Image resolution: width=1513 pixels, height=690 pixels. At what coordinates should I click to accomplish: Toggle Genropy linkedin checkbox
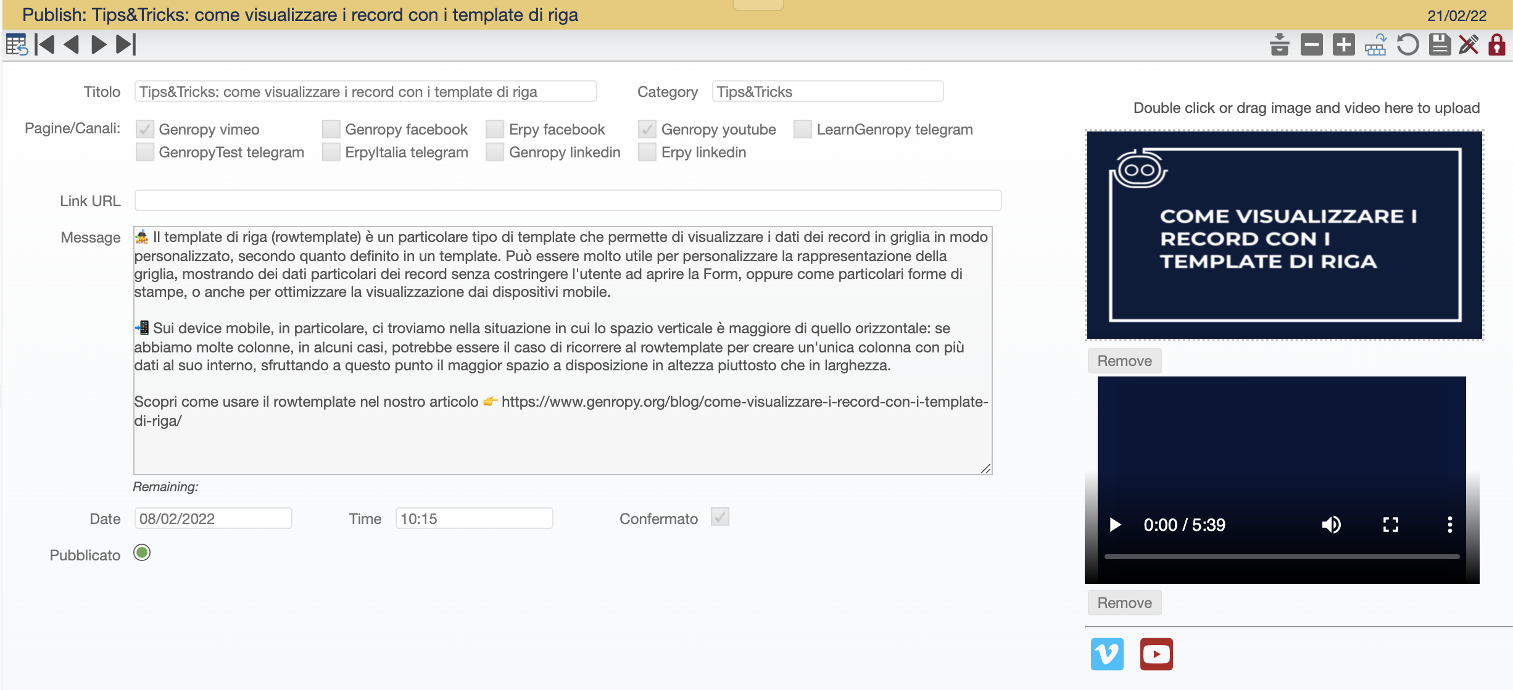point(495,152)
